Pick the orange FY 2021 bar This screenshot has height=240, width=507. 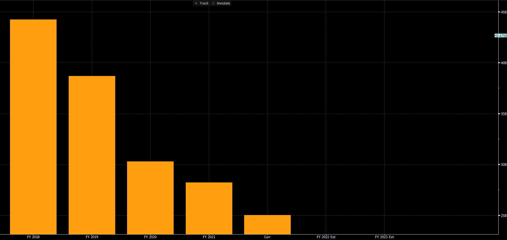209,208
